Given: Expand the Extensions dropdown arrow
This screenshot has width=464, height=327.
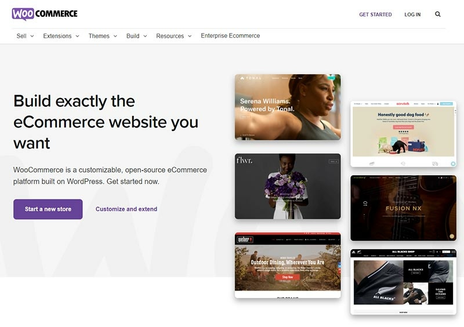Looking at the screenshot, I should [x=77, y=36].
